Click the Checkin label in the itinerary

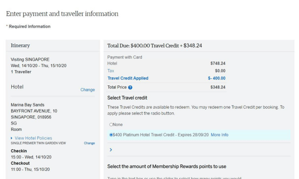point(19,151)
